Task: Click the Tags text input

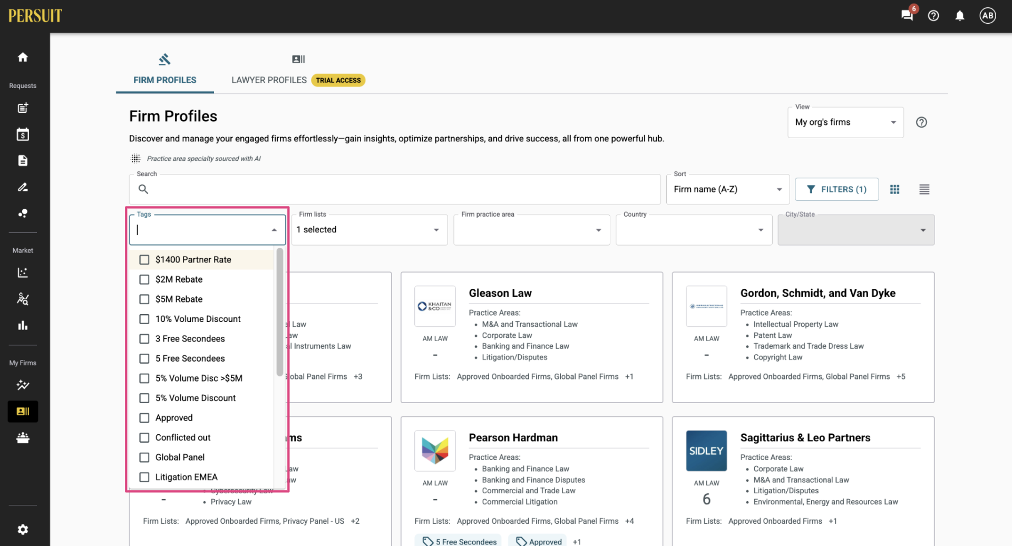Action: click(x=200, y=230)
